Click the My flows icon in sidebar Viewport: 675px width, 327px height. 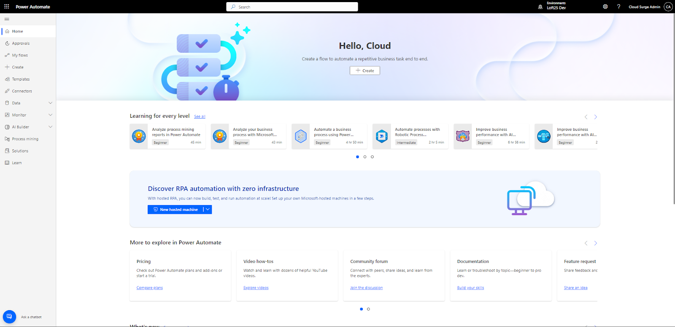click(7, 55)
